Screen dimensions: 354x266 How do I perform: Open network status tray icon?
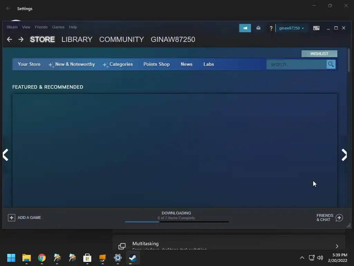(x=312, y=258)
